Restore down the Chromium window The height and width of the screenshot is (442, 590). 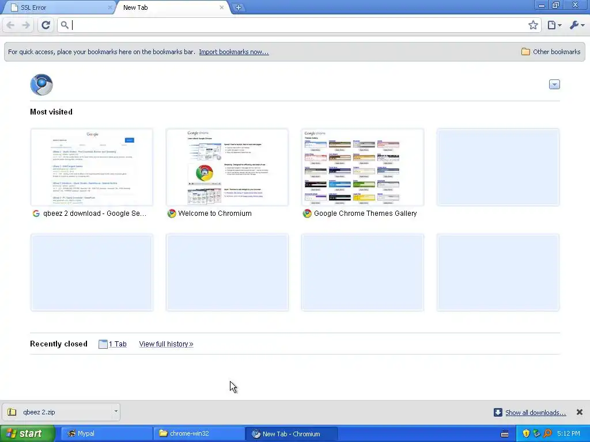pyautogui.click(x=555, y=5)
